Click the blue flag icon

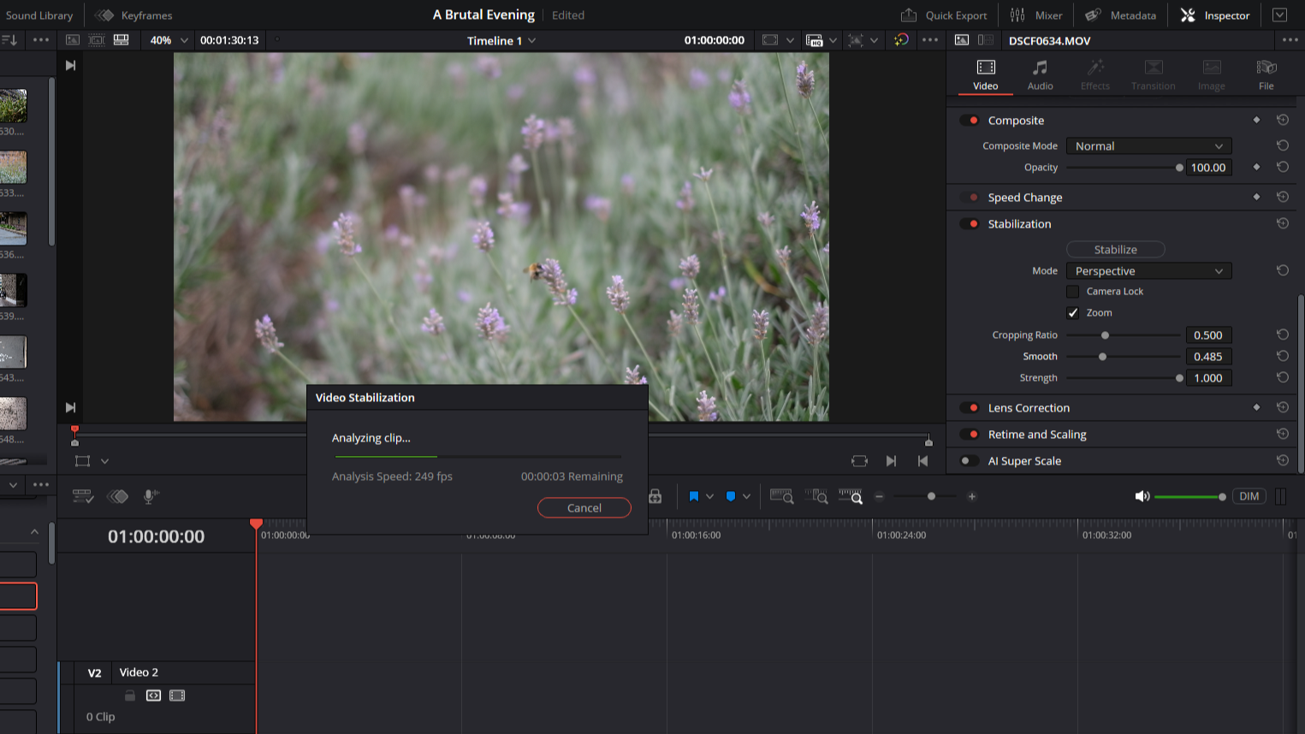coord(694,496)
